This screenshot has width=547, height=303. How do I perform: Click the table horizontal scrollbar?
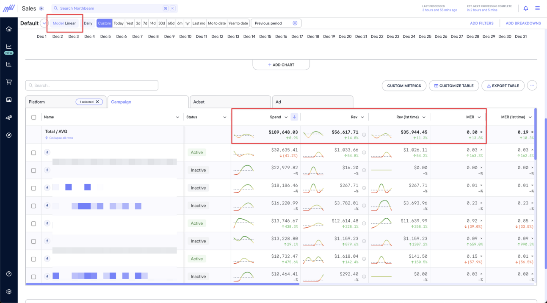click(163, 284)
